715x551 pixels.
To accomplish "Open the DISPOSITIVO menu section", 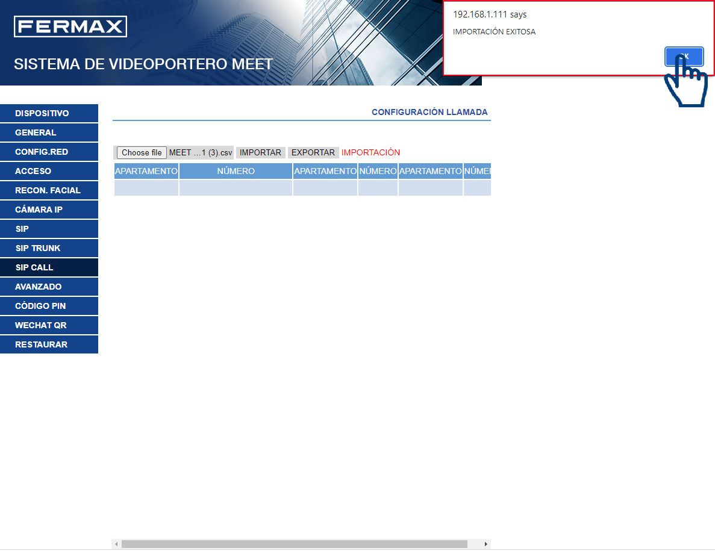I will point(49,113).
